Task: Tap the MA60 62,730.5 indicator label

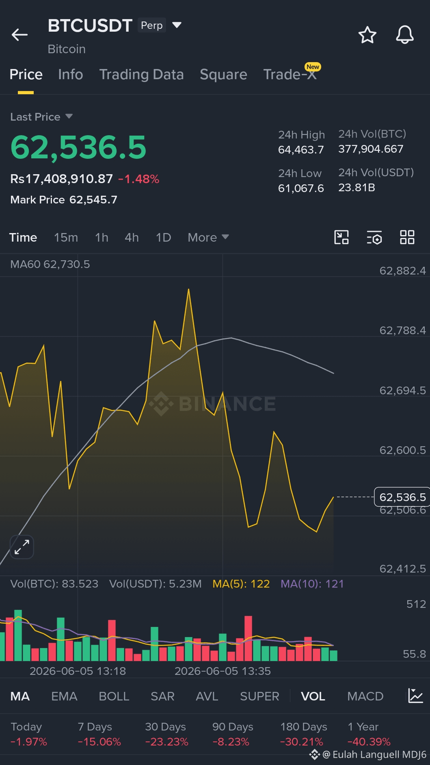Action: coord(50,264)
